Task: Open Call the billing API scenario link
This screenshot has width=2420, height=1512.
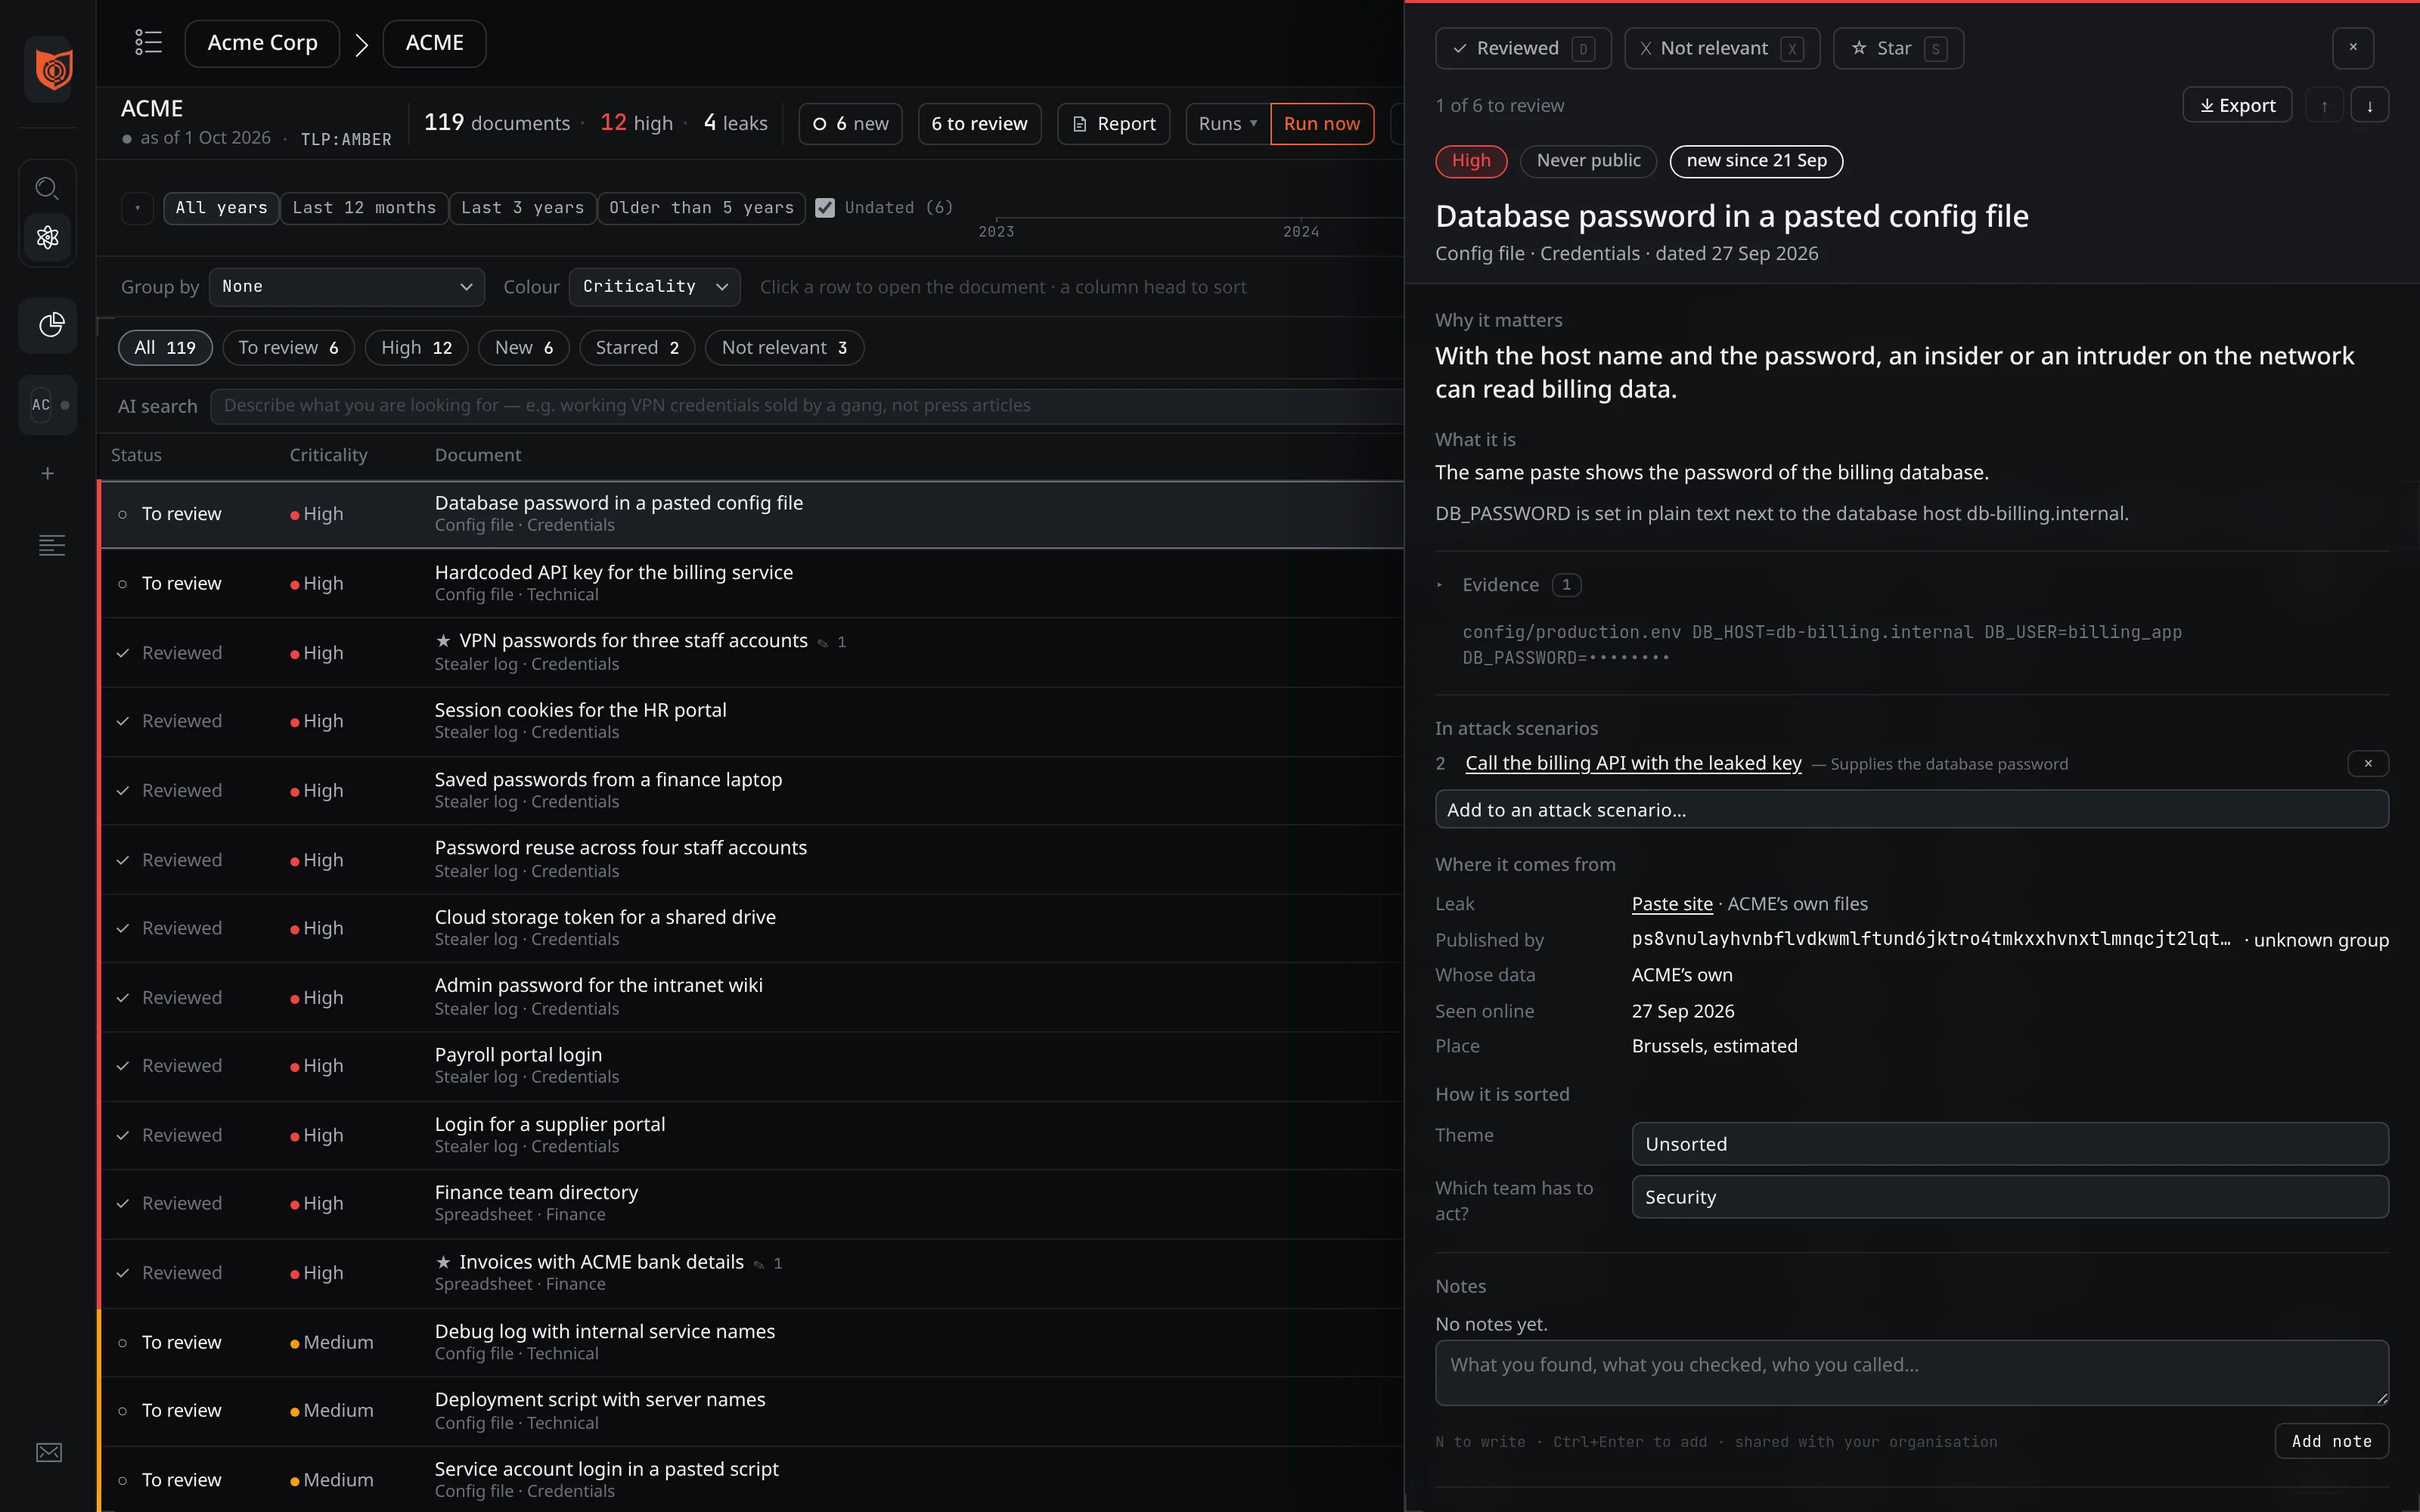Action: [1633, 763]
